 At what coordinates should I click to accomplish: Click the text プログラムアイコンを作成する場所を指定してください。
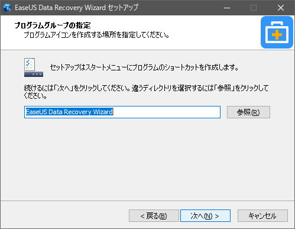point(96,35)
